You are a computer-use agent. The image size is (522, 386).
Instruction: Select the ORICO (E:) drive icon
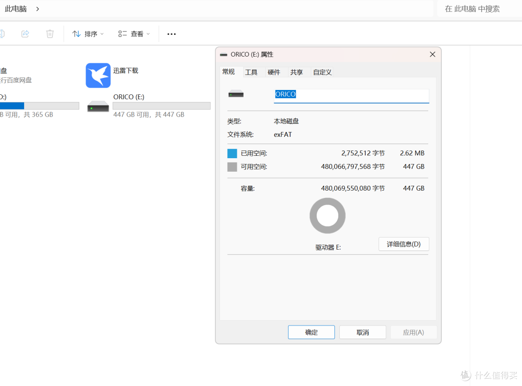[98, 106]
